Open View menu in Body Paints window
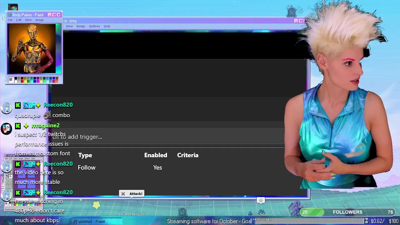 tap(28, 20)
